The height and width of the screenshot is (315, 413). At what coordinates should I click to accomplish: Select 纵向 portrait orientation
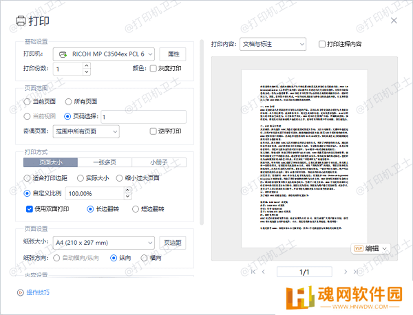pos(114,258)
